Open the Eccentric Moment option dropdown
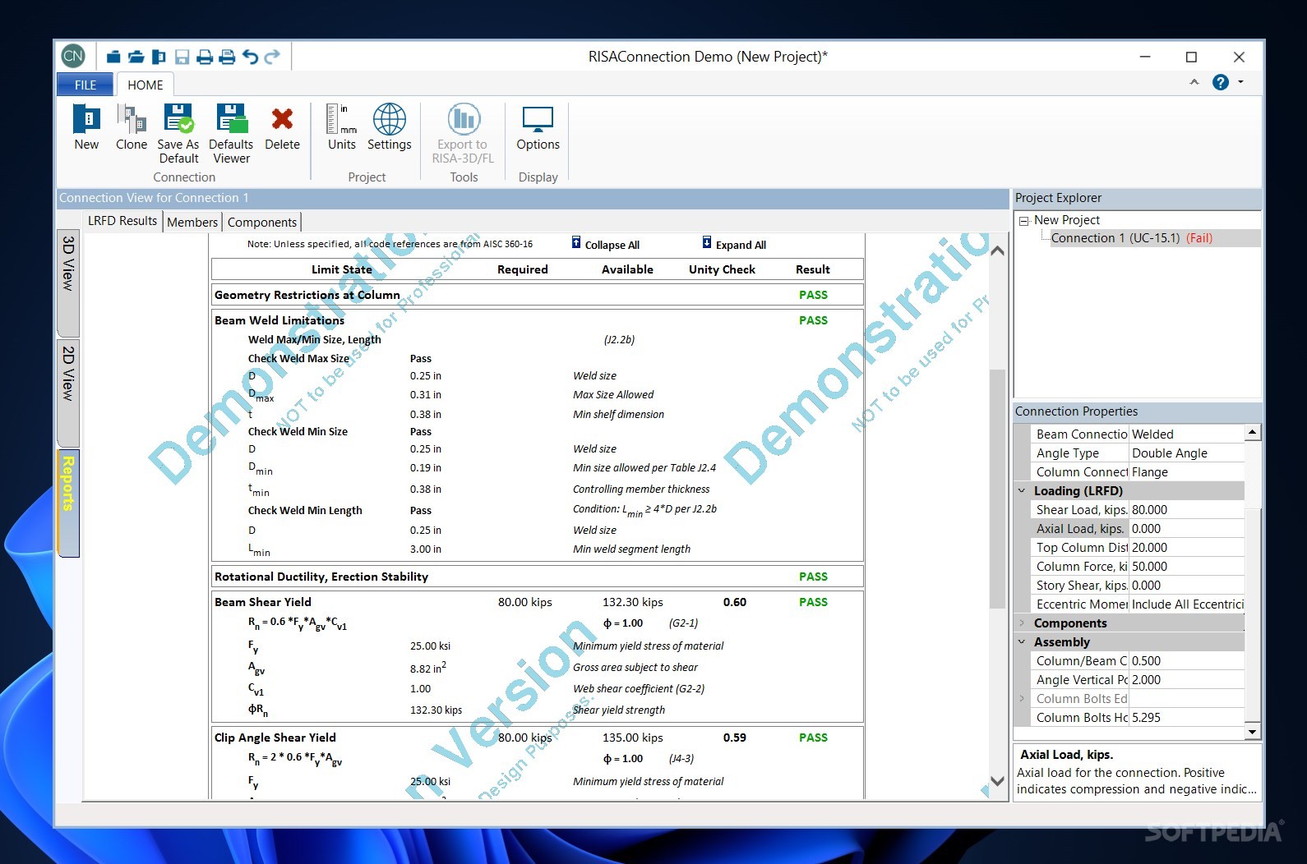This screenshot has height=864, width=1307. [1186, 604]
